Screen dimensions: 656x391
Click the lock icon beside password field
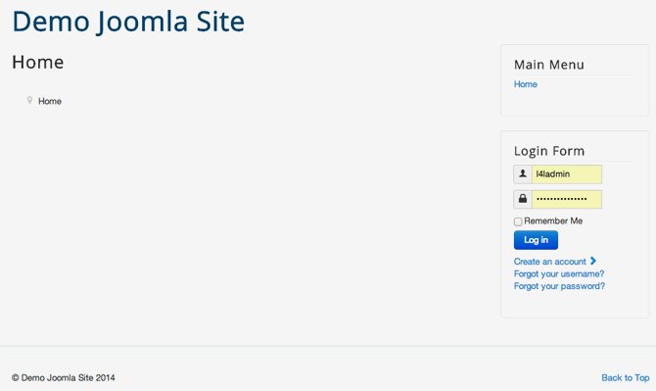coord(523,198)
